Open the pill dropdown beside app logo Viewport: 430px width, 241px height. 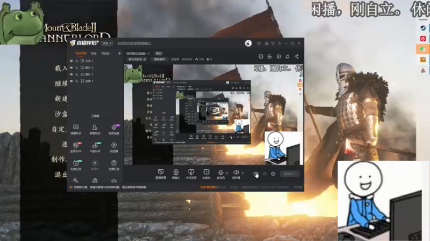click(x=107, y=43)
